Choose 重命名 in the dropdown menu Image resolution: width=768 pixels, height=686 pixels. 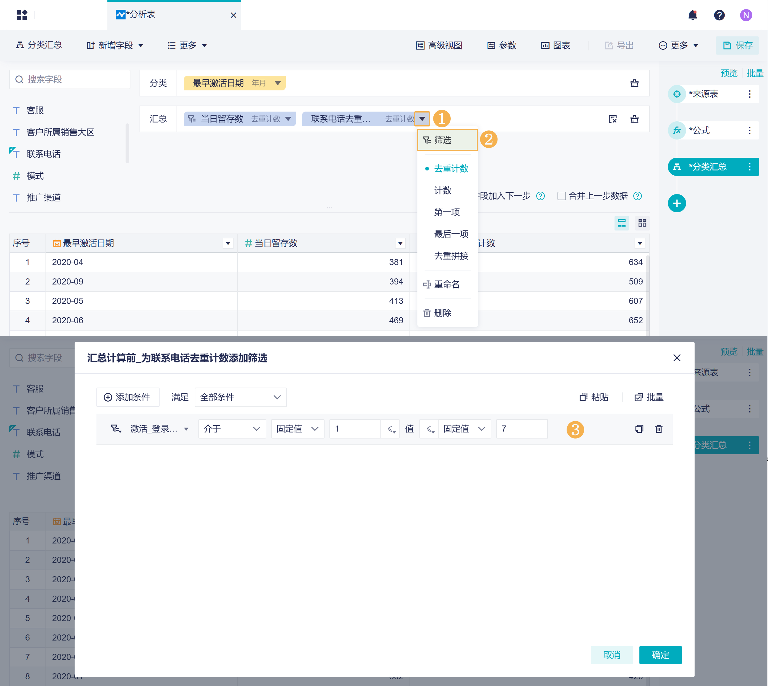coord(446,284)
